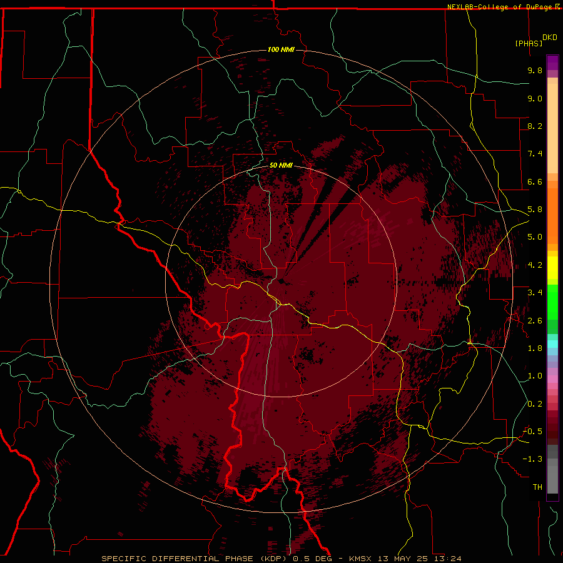Click the 1.0 scale value
The width and height of the screenshot is (563, 563).
click(535, 376)
